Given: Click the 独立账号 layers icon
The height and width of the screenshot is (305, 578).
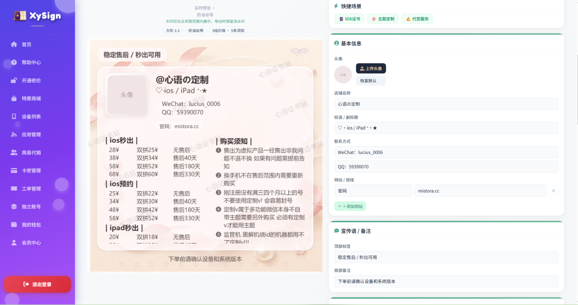Looking at the screenshot, I should coord(14,207).
